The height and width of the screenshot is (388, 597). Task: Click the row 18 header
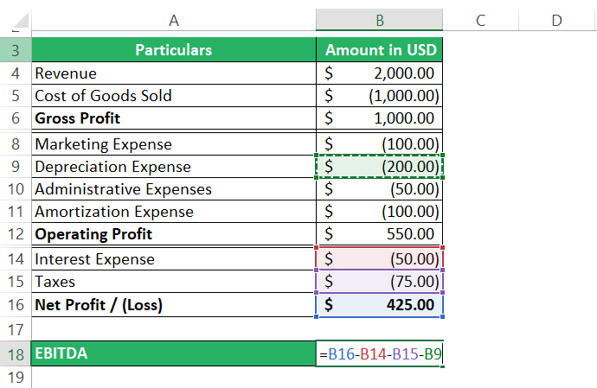(16, 353)
